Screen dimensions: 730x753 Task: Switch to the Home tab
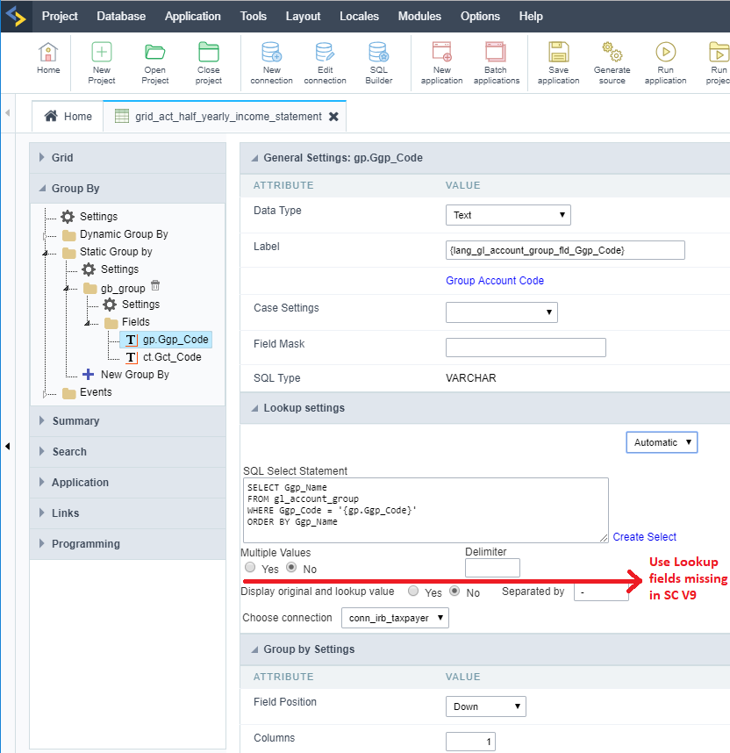[68, 116]
